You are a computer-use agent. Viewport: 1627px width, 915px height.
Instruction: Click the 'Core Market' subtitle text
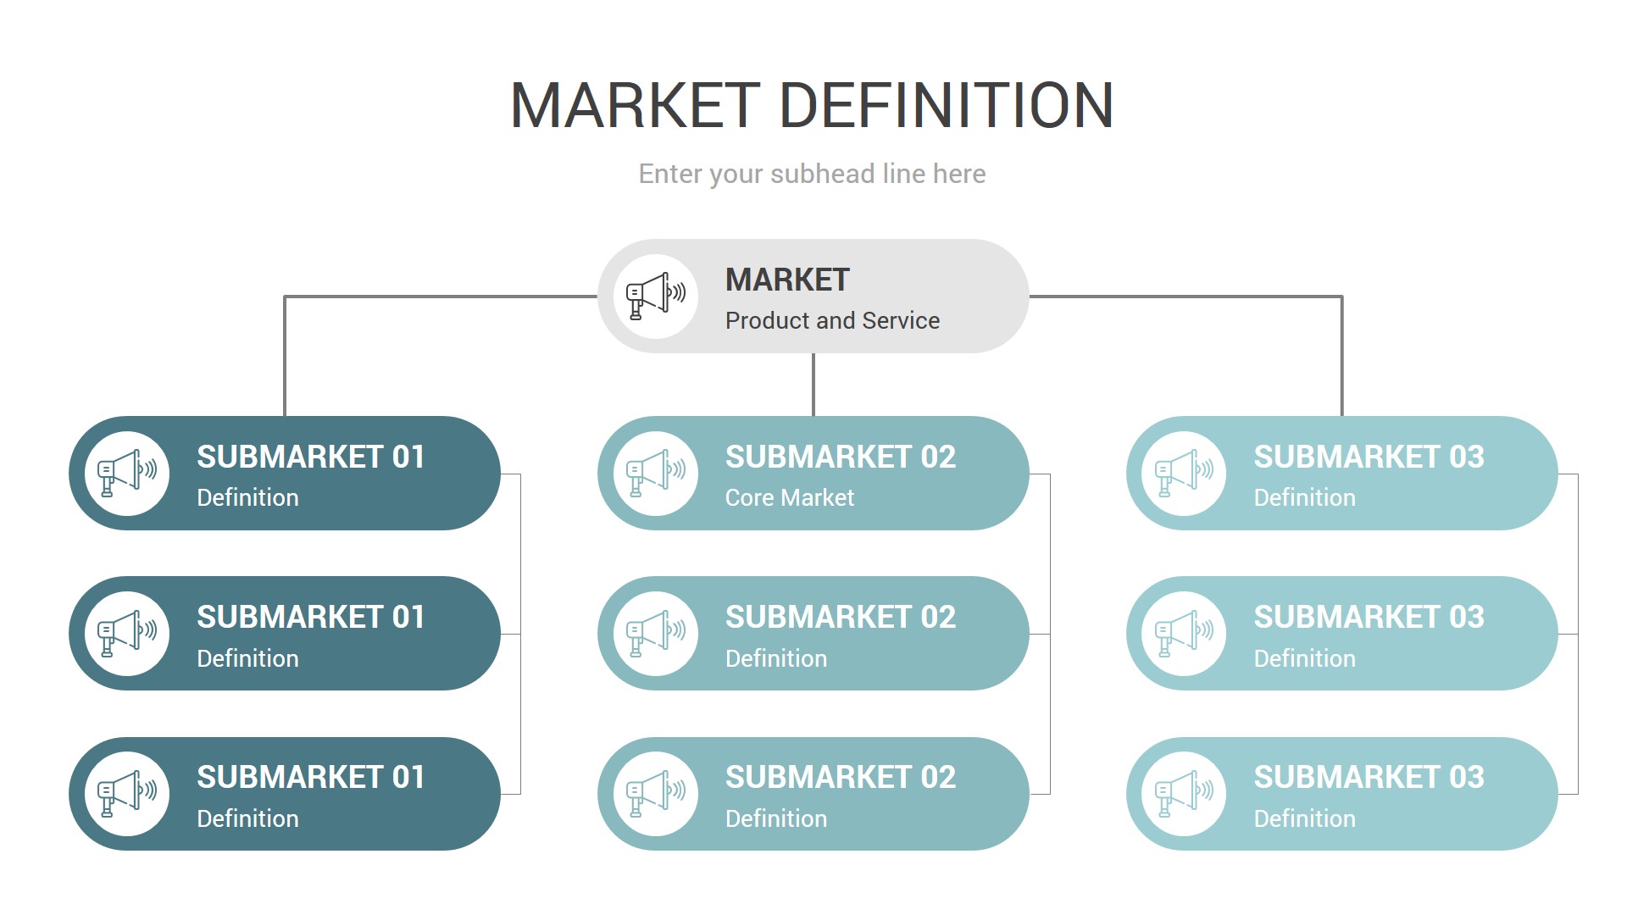[789, 497]
